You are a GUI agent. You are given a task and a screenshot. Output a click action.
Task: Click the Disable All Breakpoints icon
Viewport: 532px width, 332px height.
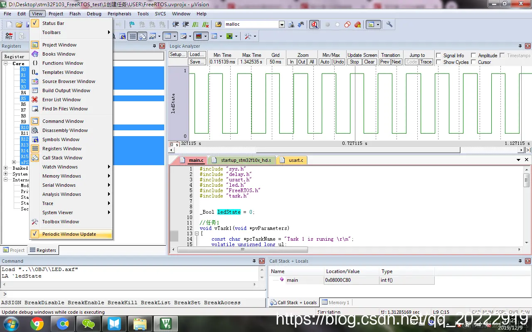pos(347,24)
